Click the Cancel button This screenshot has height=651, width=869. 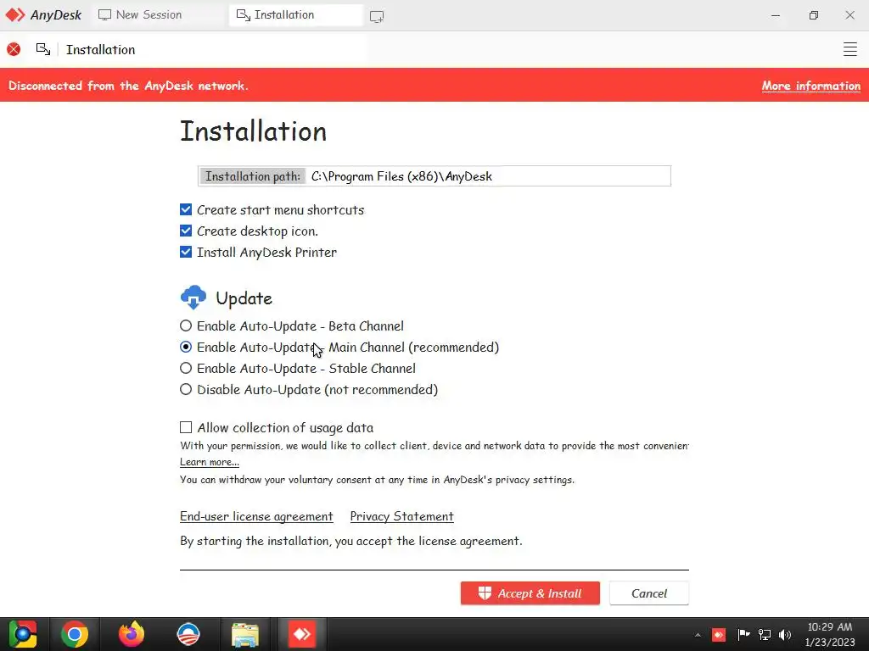(x=649, y=593)
